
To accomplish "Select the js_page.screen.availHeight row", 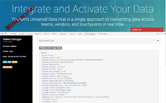I will click(56, 90).
